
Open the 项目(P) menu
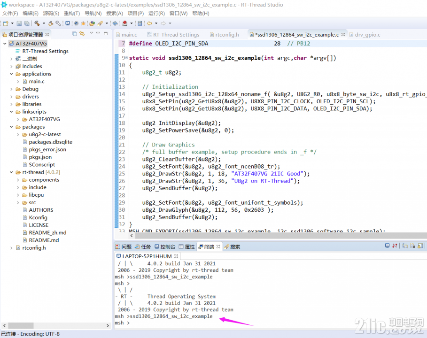(x=136, y=13)
